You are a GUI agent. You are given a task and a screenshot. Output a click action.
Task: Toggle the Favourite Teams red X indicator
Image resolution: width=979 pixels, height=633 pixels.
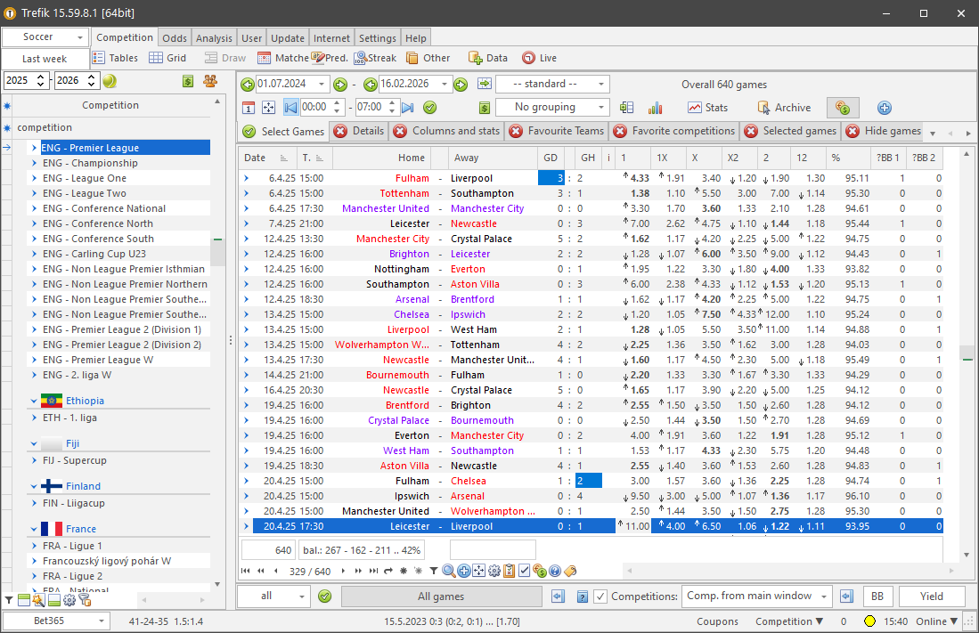(517, 132)
